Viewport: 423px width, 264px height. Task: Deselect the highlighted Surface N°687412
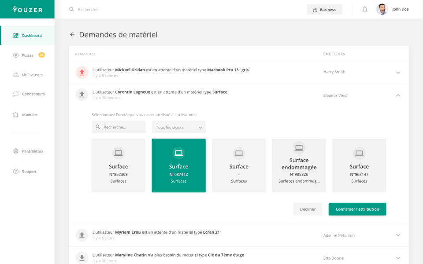pos(178,165)
